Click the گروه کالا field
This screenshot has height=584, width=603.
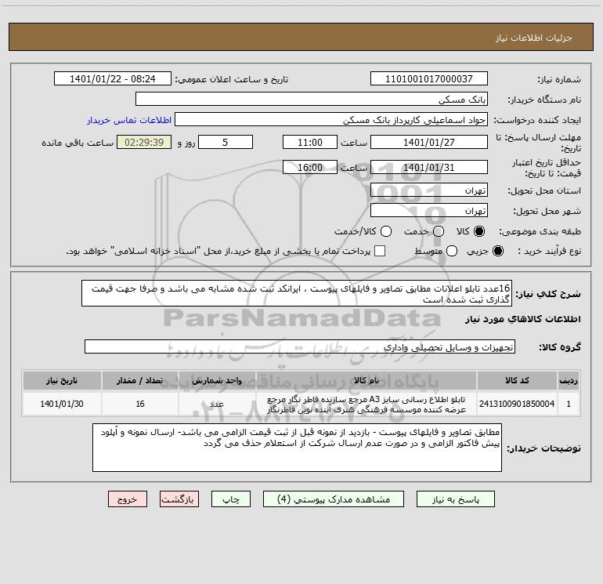300,346
